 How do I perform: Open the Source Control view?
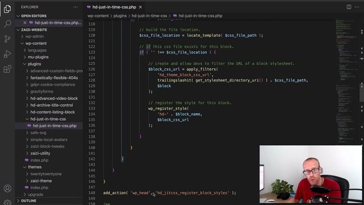pyautogui.click(x=7, y=39)
